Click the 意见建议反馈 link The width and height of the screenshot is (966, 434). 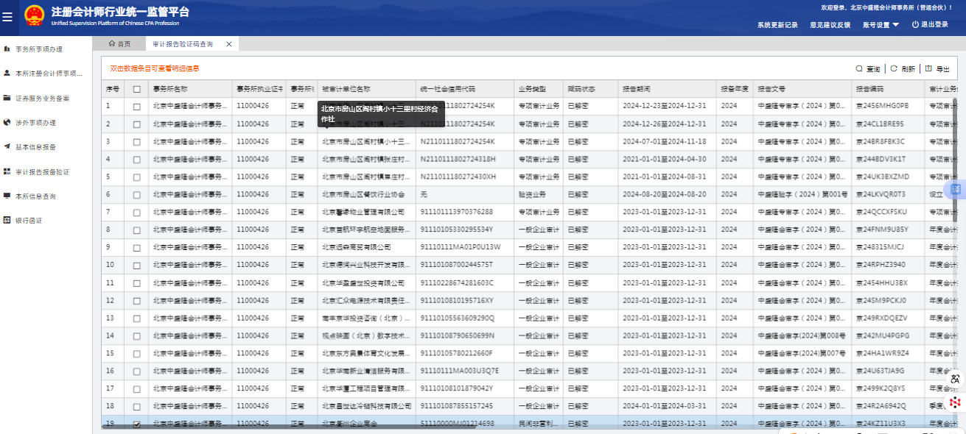tap(830, 24)
